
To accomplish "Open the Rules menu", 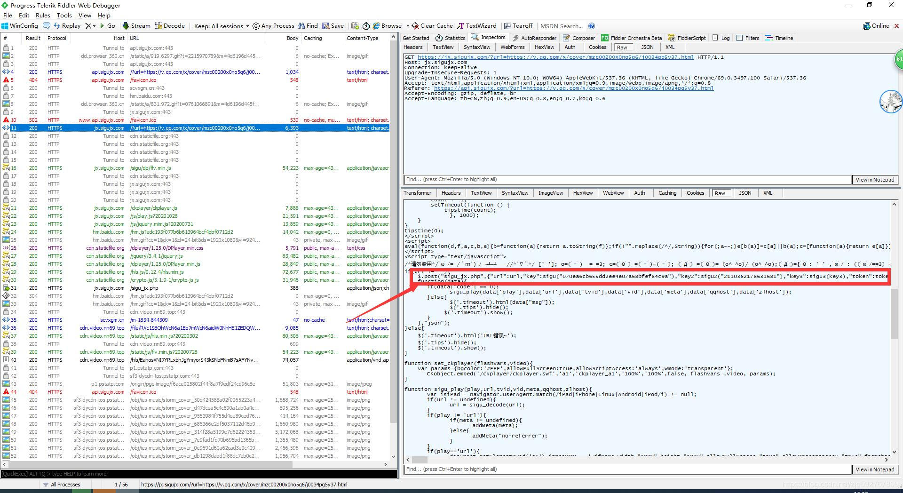I will click(43, 16).
